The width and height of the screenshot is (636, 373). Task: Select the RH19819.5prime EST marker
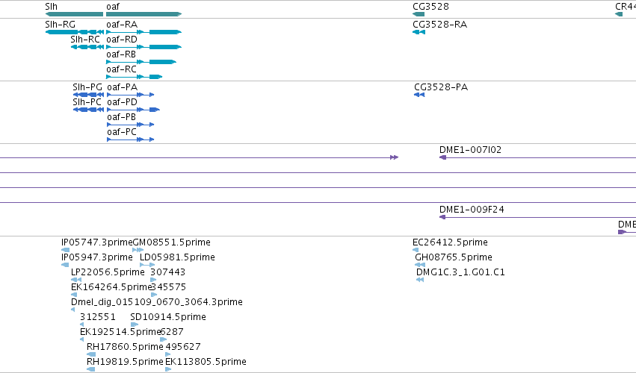(91, 369)
